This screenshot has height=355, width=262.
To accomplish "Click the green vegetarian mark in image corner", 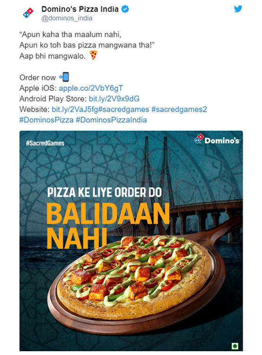I will click(x=235, y=346).
